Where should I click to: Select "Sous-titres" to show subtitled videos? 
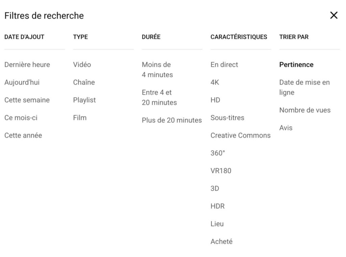tap(227, 118)
